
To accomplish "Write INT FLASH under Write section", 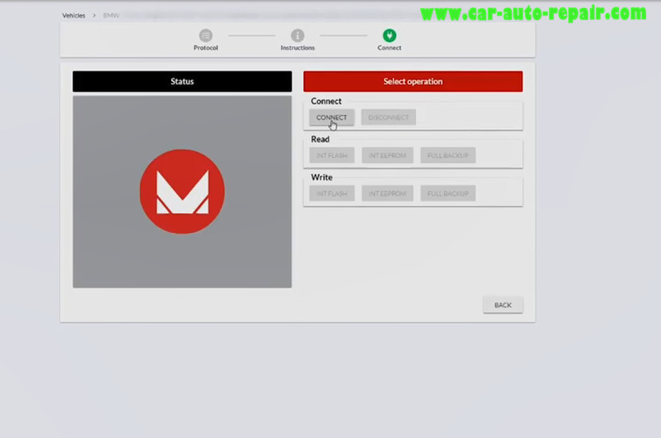I will tap(332, 194).
